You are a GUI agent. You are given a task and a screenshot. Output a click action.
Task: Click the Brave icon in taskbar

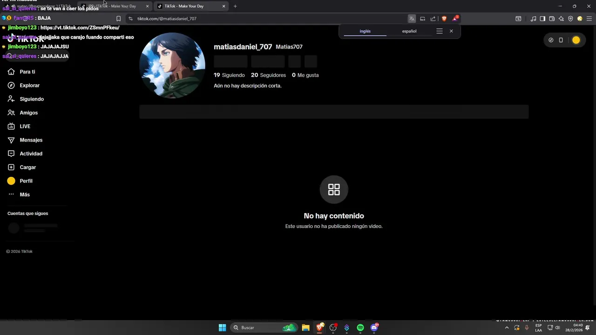[319, 328]
